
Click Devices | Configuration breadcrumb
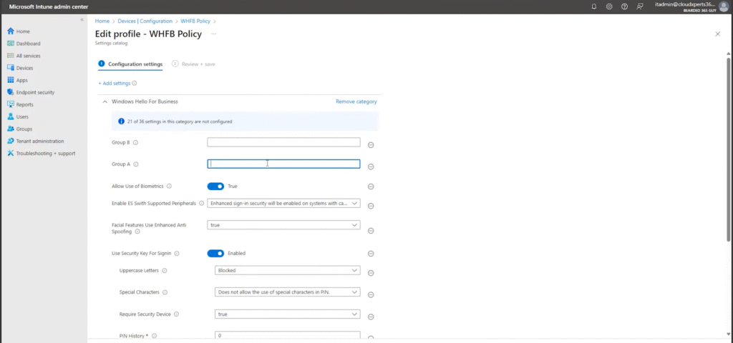click(x=145, y=21)
